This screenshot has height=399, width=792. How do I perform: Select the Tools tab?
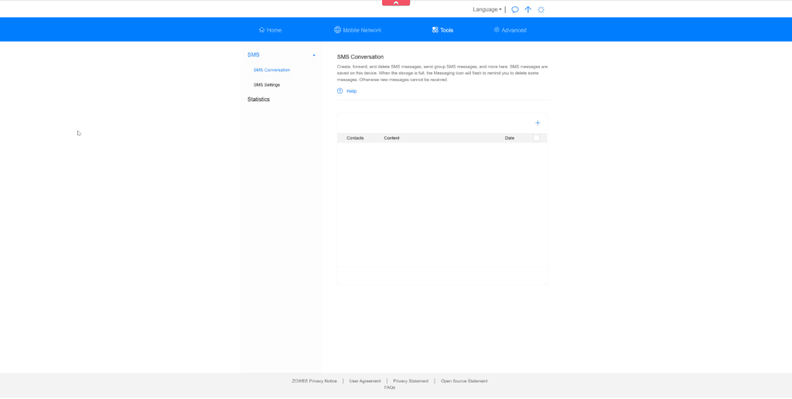pos(443,30)
